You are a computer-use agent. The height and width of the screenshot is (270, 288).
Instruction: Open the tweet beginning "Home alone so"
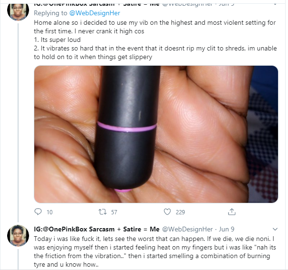155,40
